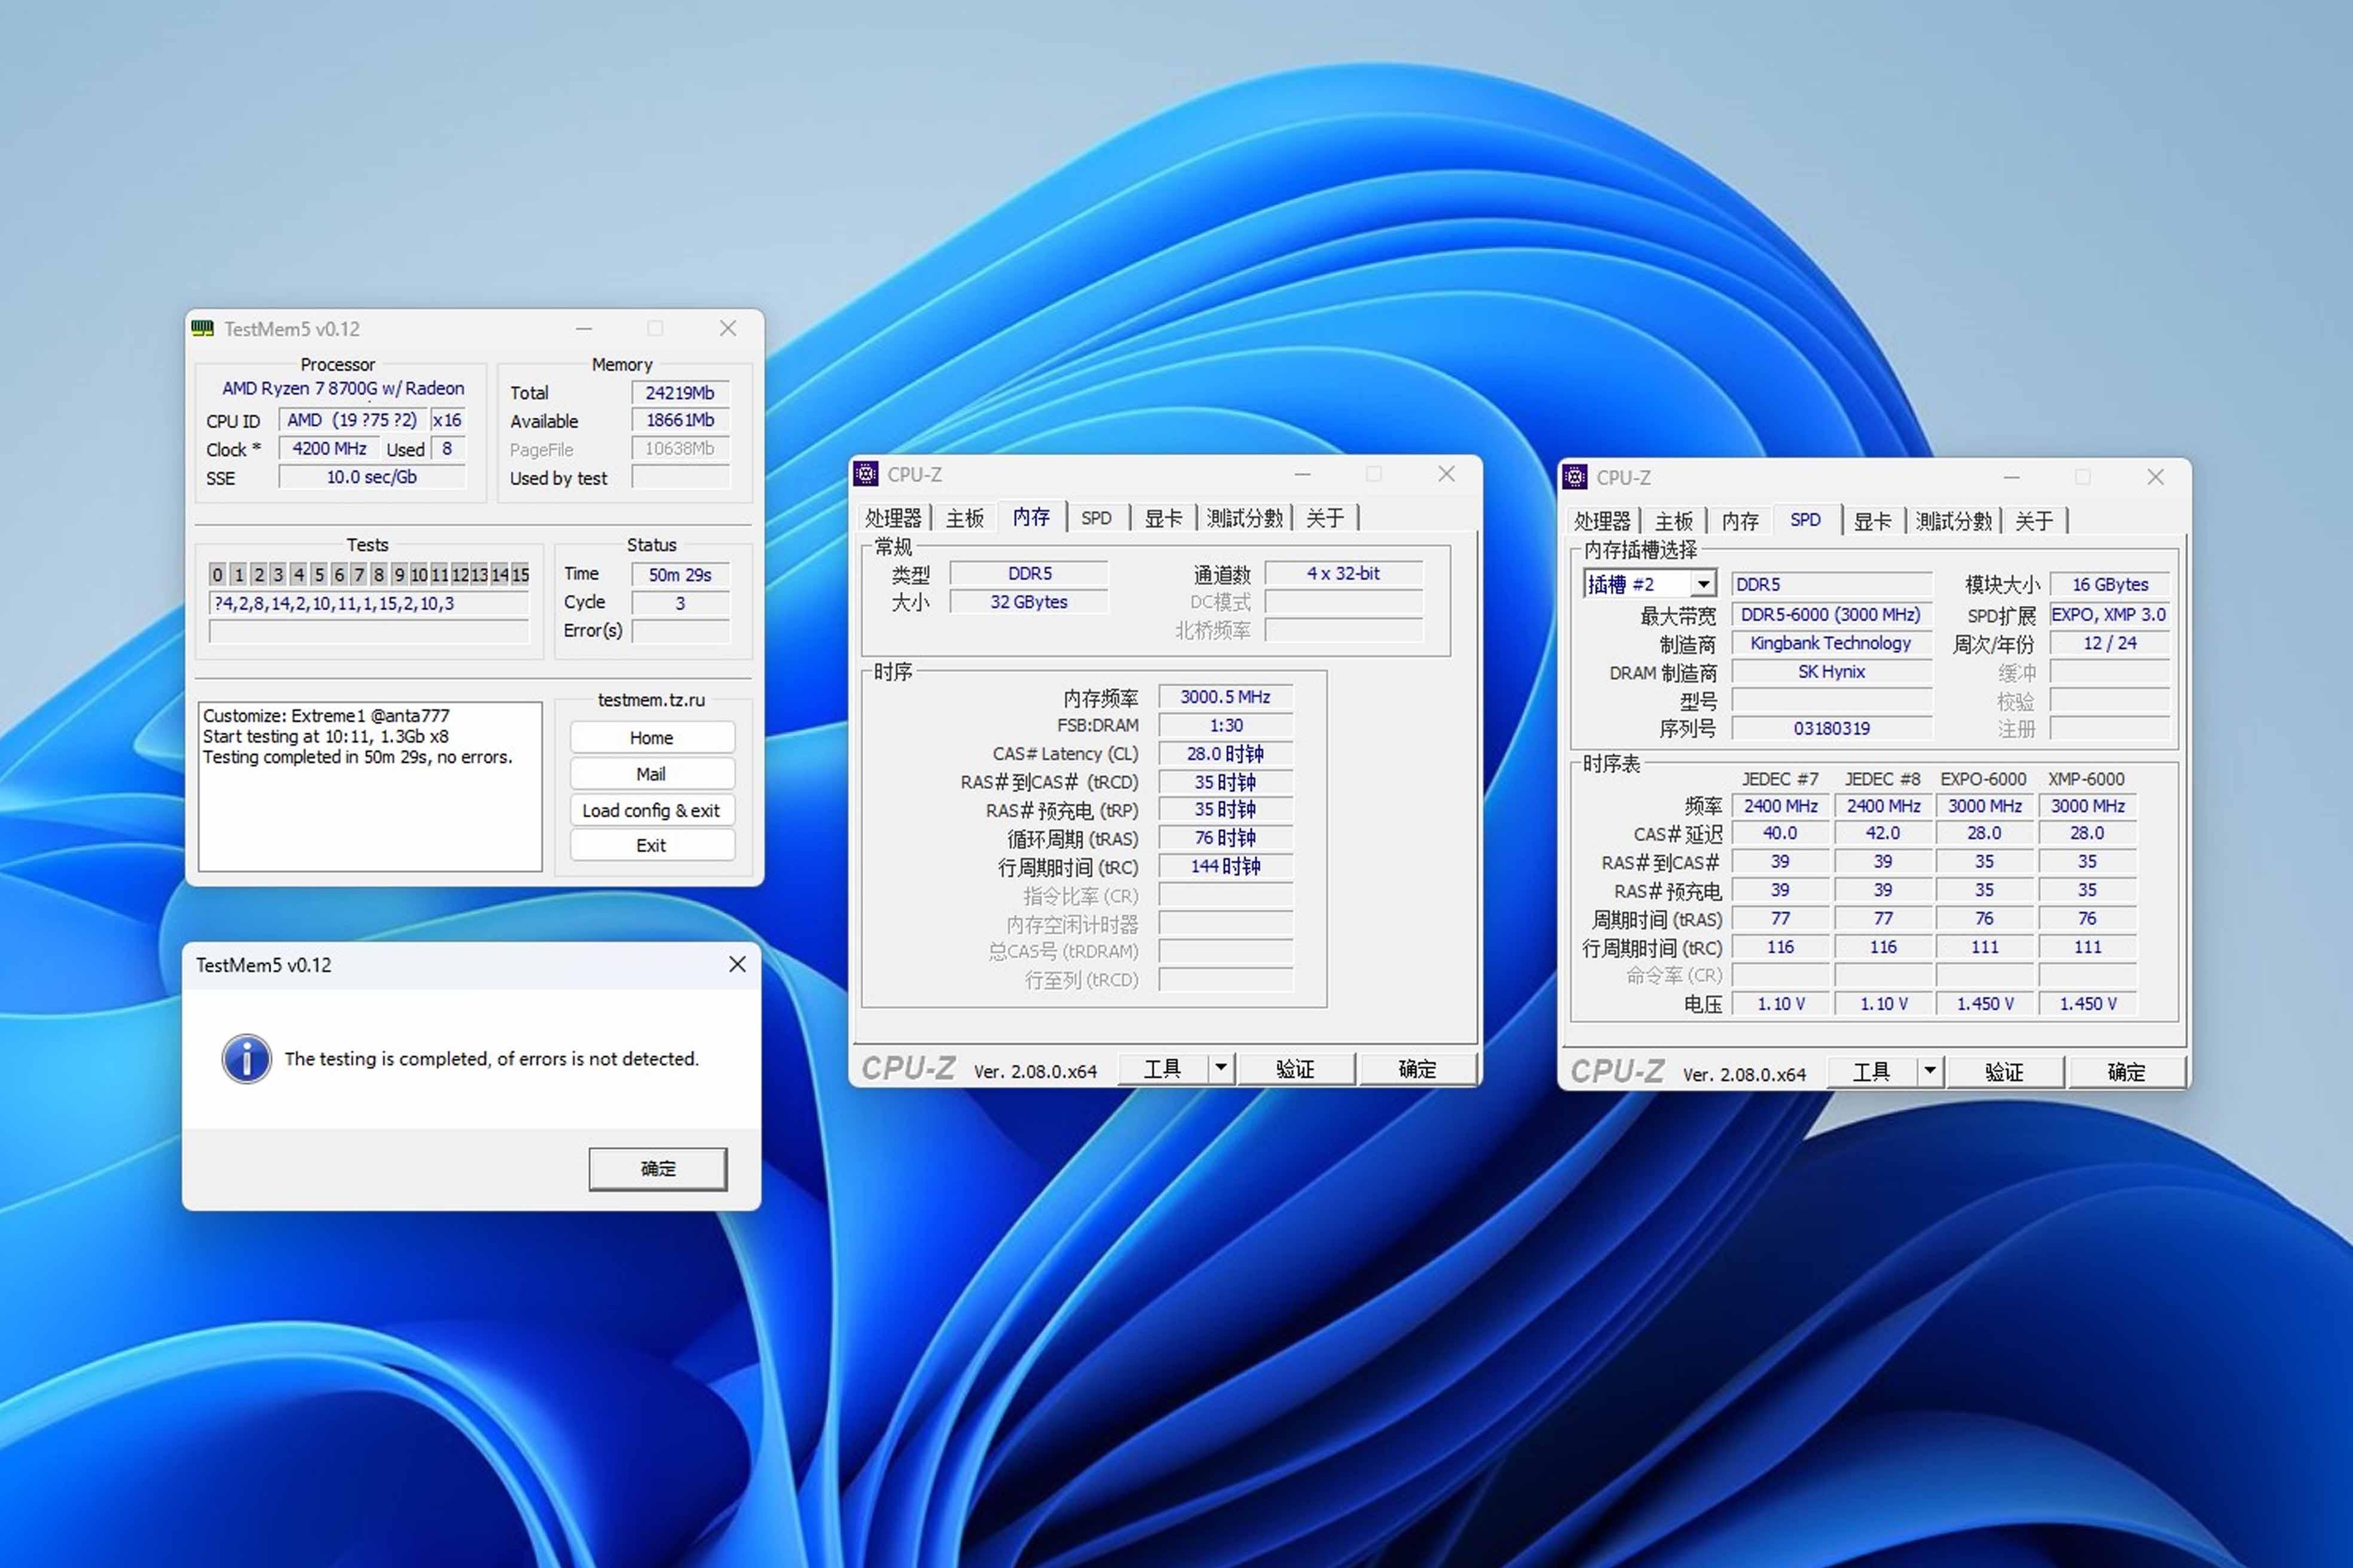Click the test sequence ?4,2,8,14 field

click(369, 603)
